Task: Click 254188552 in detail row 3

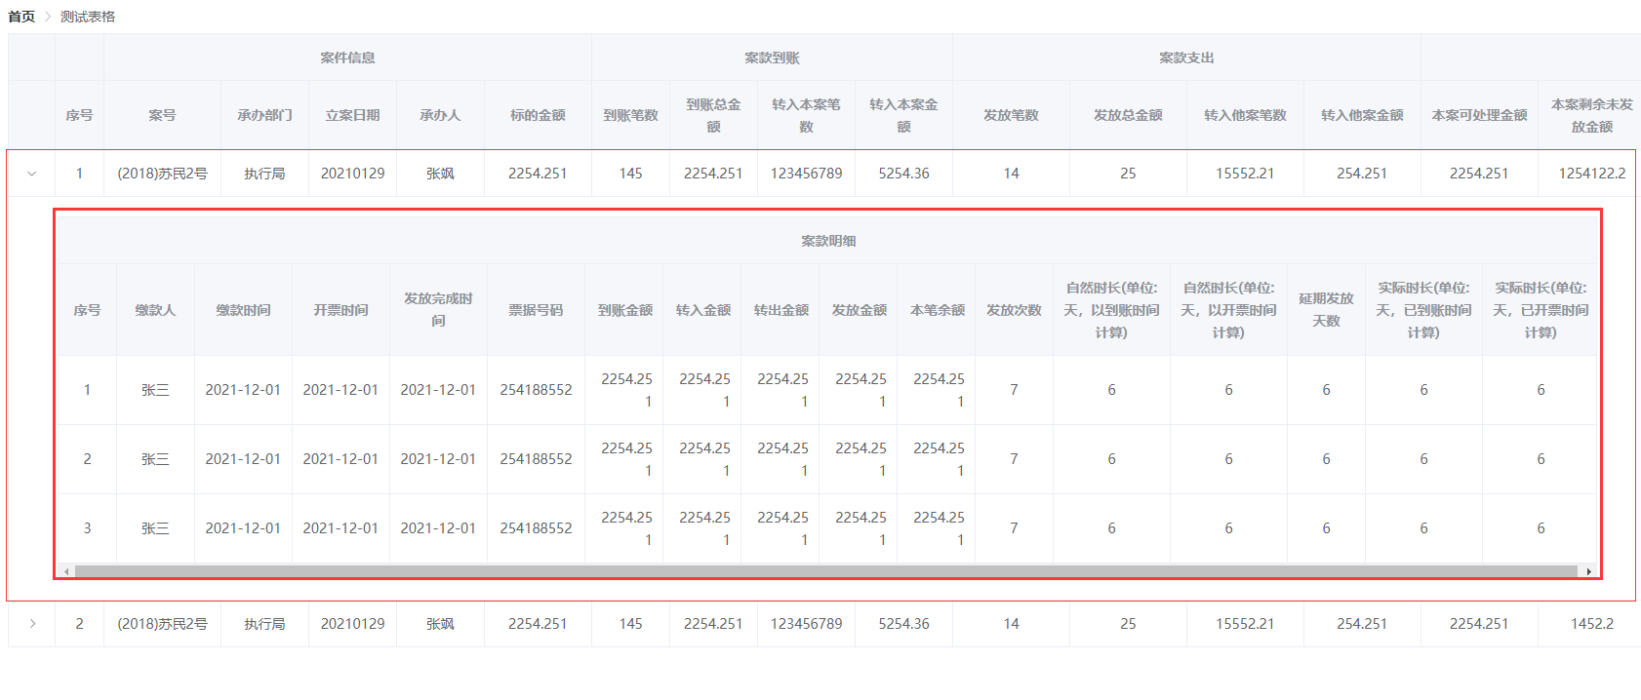Action: click(536, 528)
